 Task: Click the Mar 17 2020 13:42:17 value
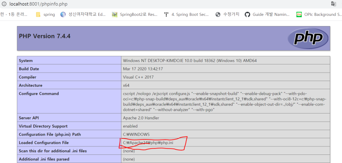143,69
